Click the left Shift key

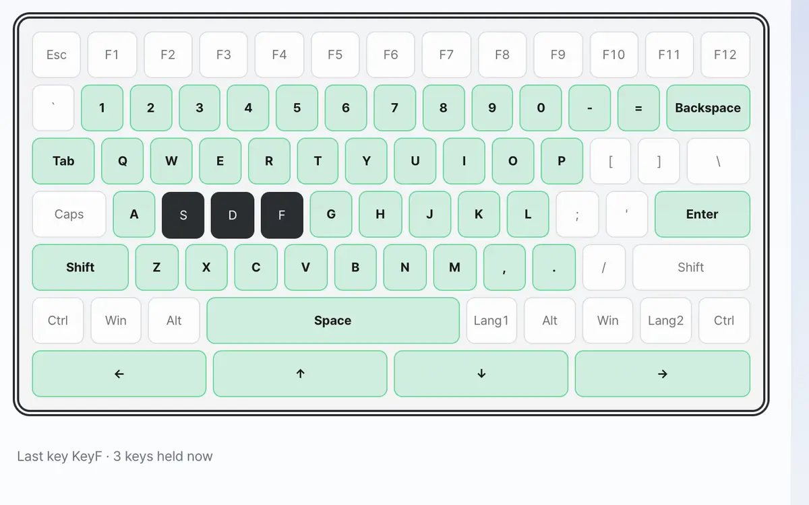(80, 267)
